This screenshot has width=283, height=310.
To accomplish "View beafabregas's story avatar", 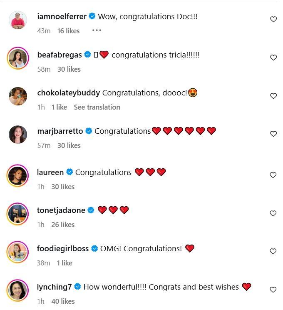I will 18,58.
